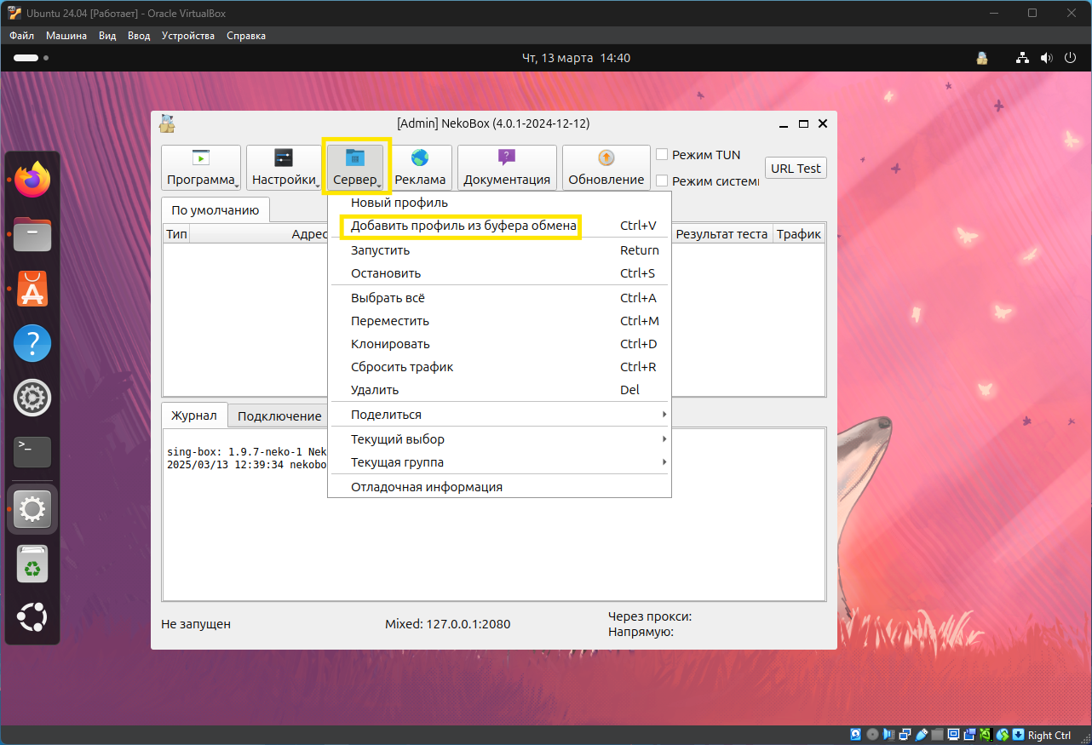Open the Ubuntu App Center icon
The image size is (1092, 745).
[32, 289]
